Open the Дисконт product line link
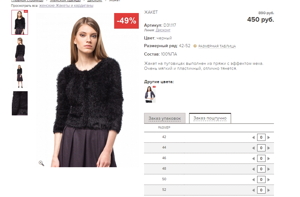Viewport: 300px width, 197px height. click(x=163, y=30)
